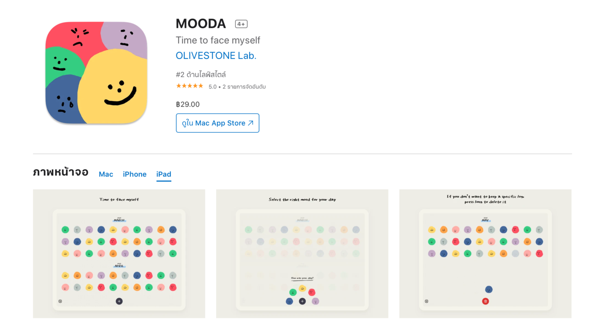The height and width of the screenshot is (333, 610).
Task: Select the red angry mood in the mood picker
Action: click(x=312, y=292)
